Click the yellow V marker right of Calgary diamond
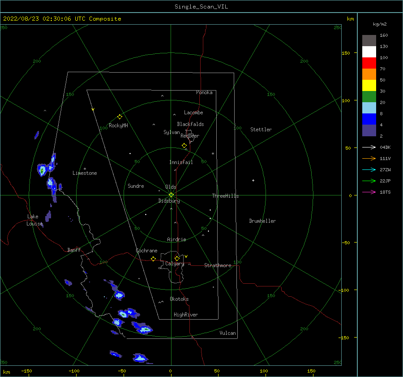 pyautogui.click(x=186, y=256)
